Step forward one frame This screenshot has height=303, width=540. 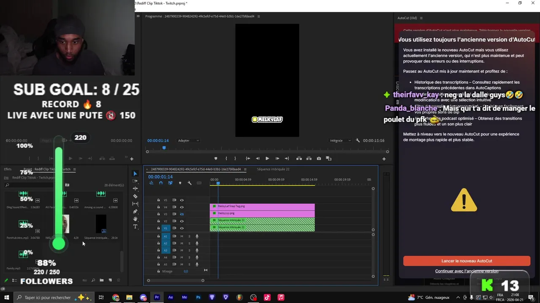pyautogui.click(x=277, y=159)
